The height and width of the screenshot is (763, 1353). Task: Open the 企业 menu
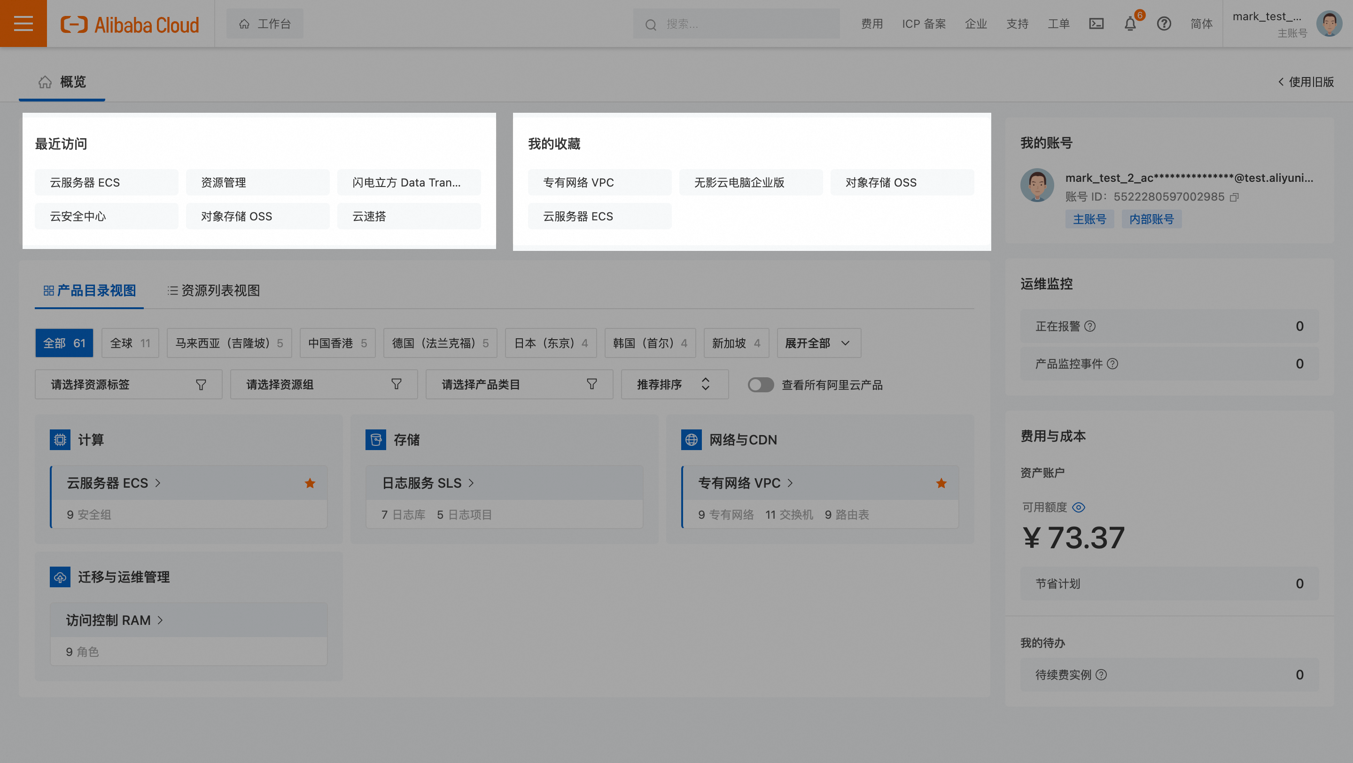976,23
